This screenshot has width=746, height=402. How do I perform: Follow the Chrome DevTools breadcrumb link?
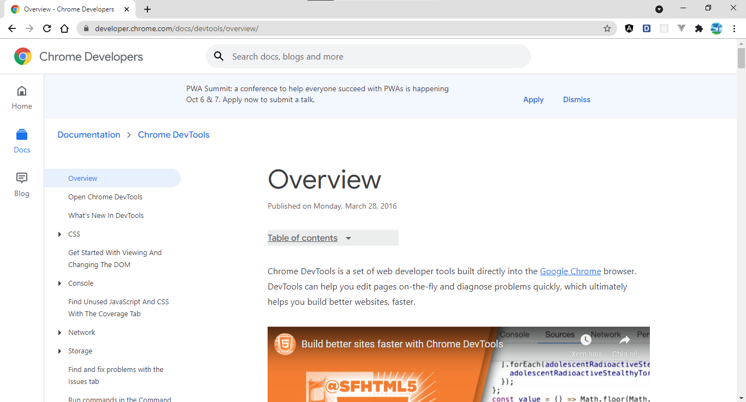[174, 135]
